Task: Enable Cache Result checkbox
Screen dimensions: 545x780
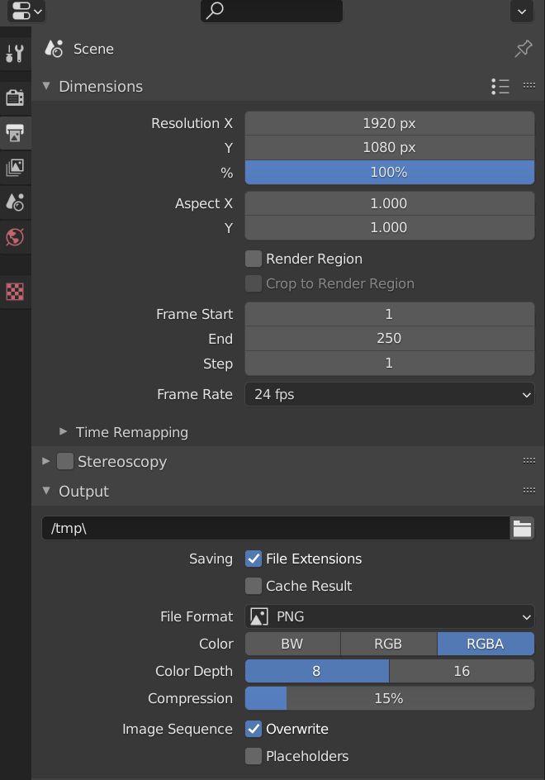Action: click(x=254, y=586)
